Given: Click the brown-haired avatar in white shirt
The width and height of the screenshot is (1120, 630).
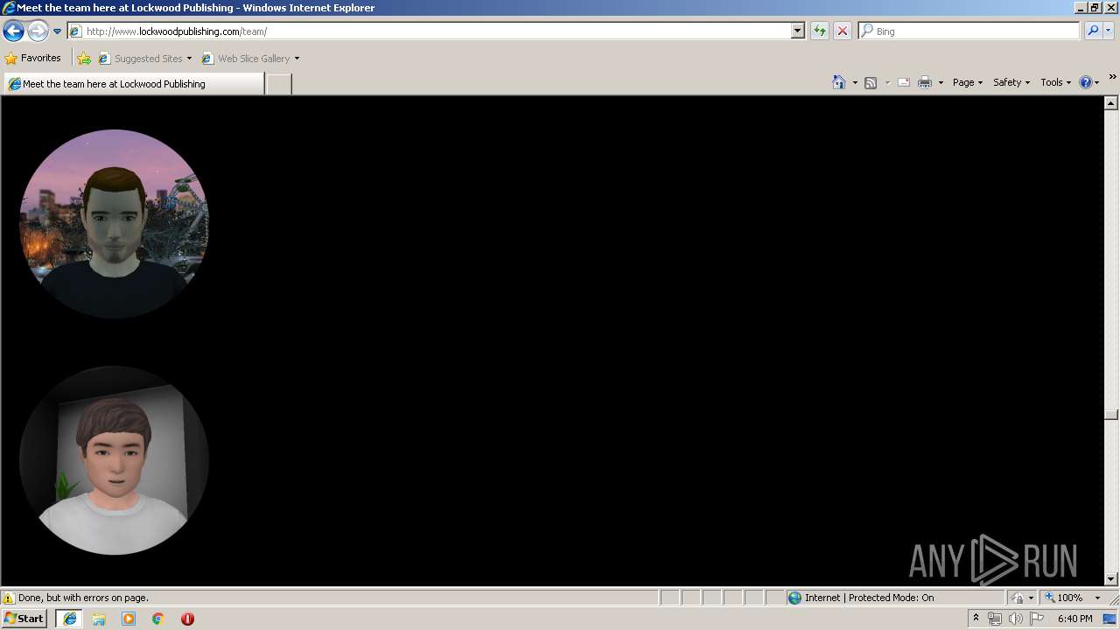Looking at the screenshot, I should (x=114, y=460).
